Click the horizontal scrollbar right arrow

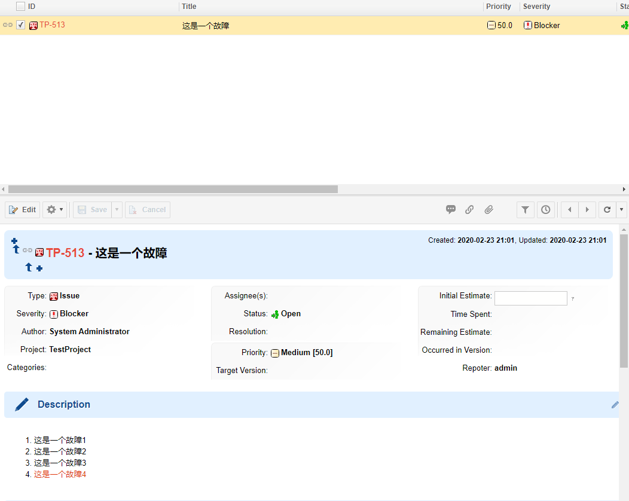pos(624,189)
